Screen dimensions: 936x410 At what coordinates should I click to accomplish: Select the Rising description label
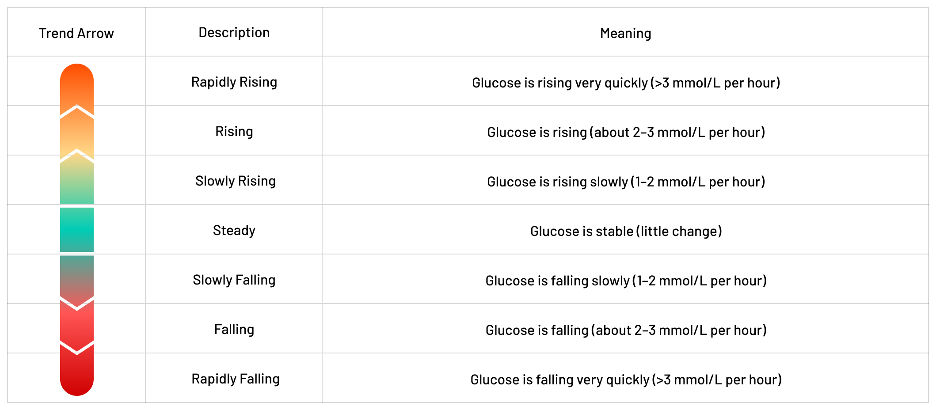pos(234,132)
